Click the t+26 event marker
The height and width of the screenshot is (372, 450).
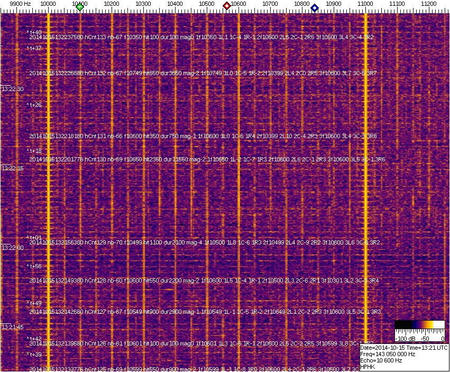[x=34, y=105]
